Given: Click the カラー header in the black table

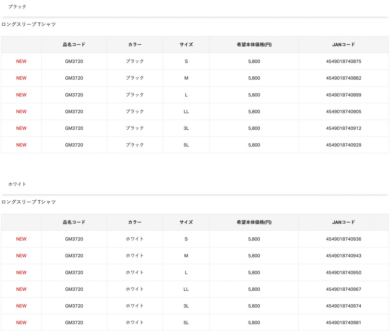Looking at the screenshot, I should [x=135, y=45].
